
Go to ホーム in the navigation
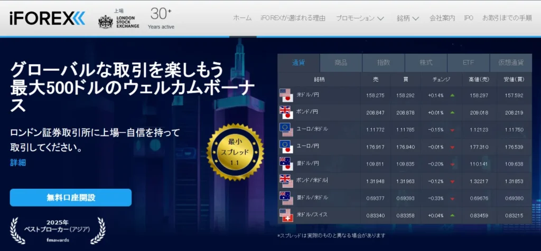coord(242,18)
